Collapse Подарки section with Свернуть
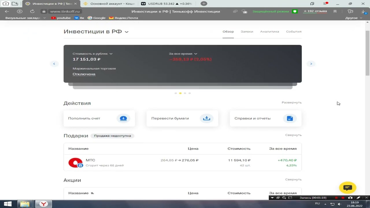 [293, 135]
